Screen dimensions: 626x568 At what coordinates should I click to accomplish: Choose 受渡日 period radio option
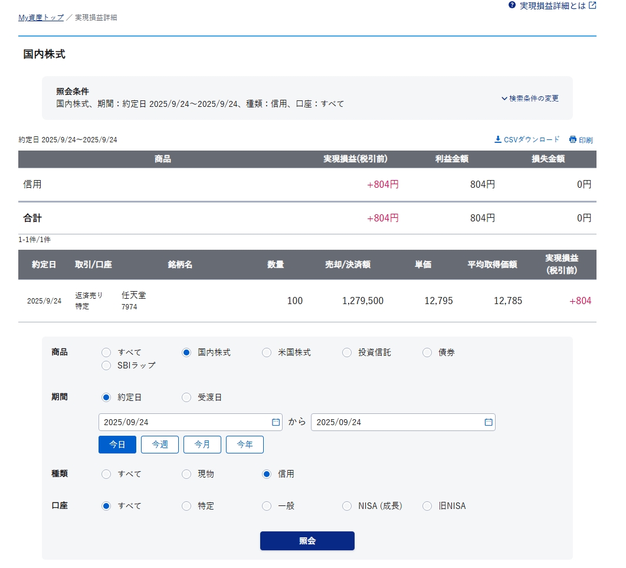coord(186,397)
